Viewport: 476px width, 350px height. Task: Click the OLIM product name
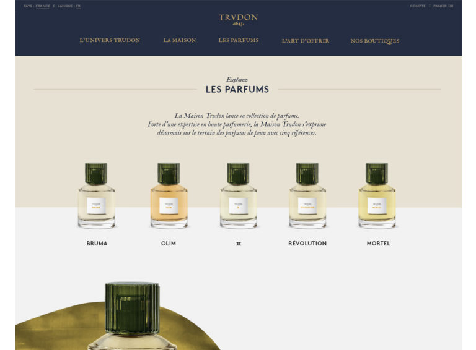pos(169,244)
